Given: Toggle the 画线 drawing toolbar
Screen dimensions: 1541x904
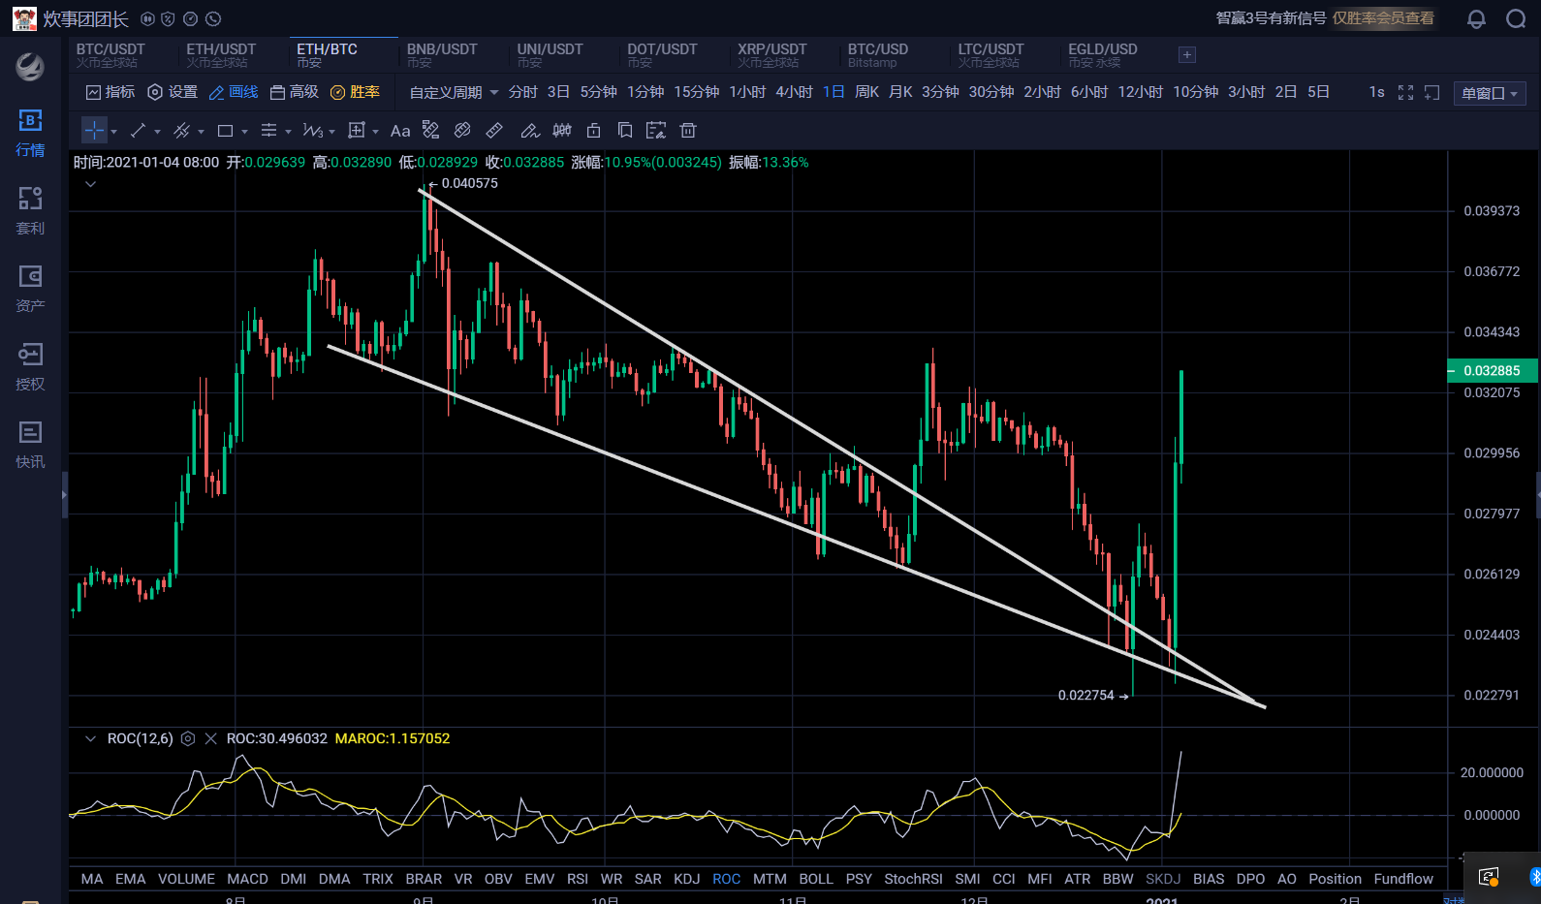Looking at the screenshot, I should tap(234, 92).
